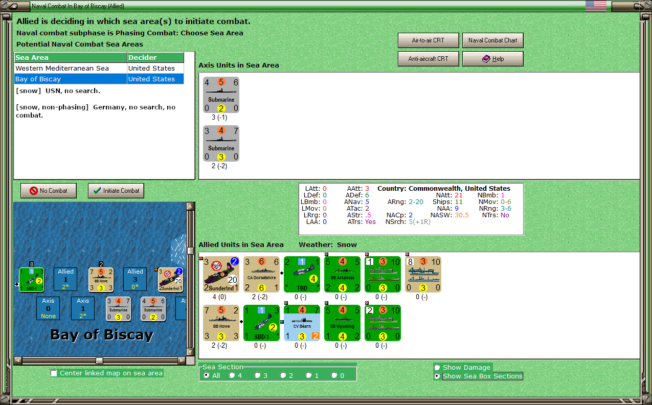Image resolution: width=652 pixels, height=405 pixels.
Task: Select the Sunderland aircraft in the Allied units panel
Action: [221, 275]
